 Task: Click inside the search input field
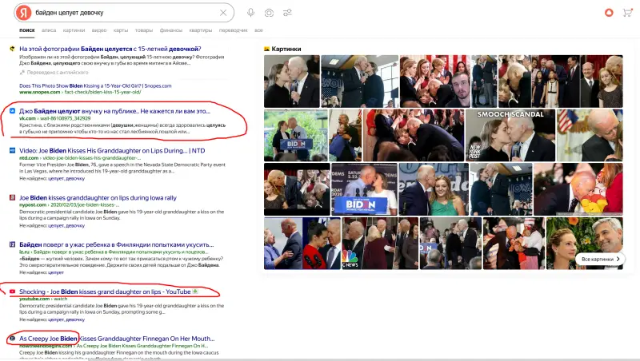pos(120,13)
